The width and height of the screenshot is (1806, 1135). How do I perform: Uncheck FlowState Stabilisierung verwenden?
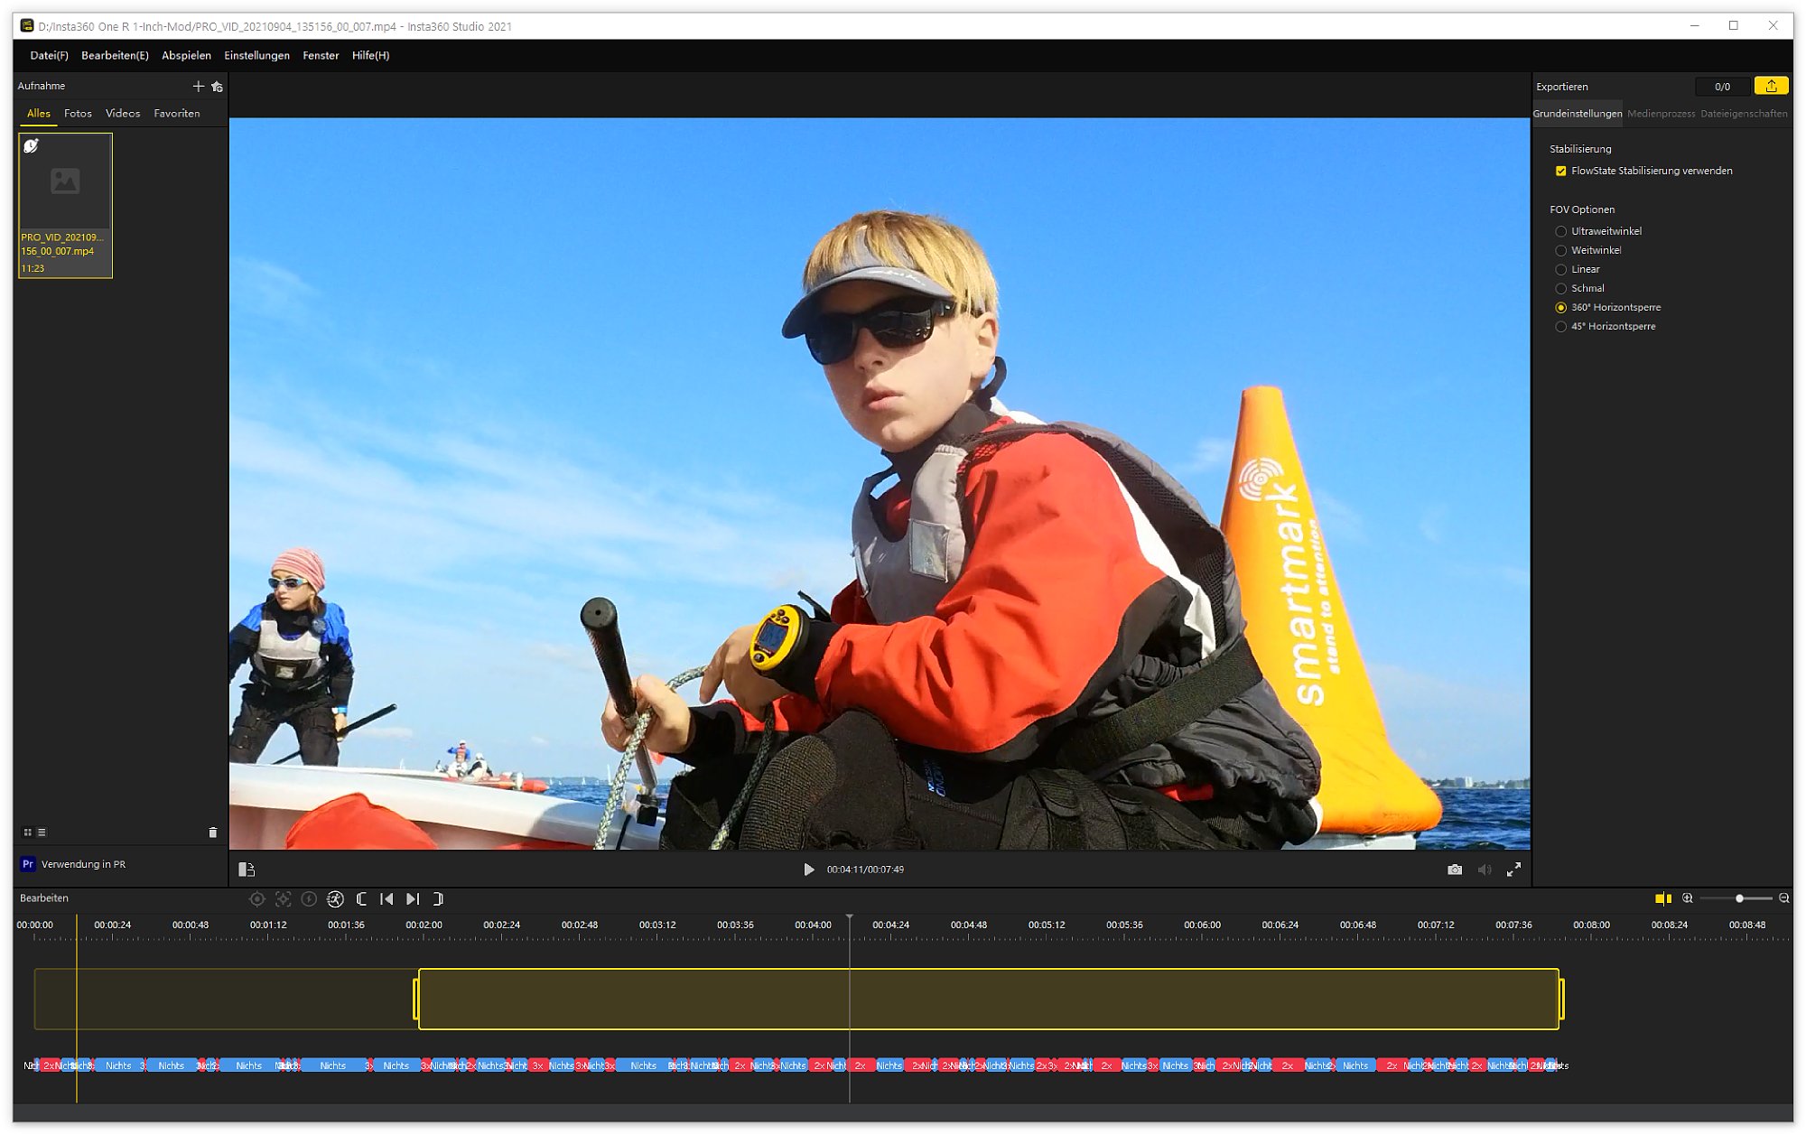click(1560, 172)
